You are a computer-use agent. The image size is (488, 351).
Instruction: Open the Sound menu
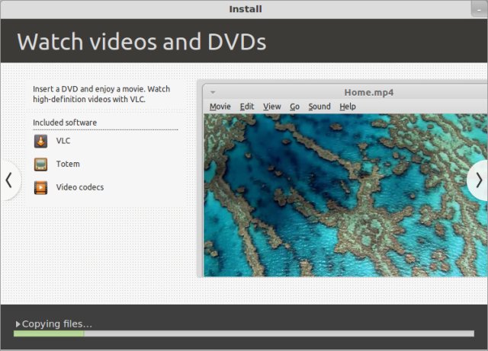click(x=319, y=107)
